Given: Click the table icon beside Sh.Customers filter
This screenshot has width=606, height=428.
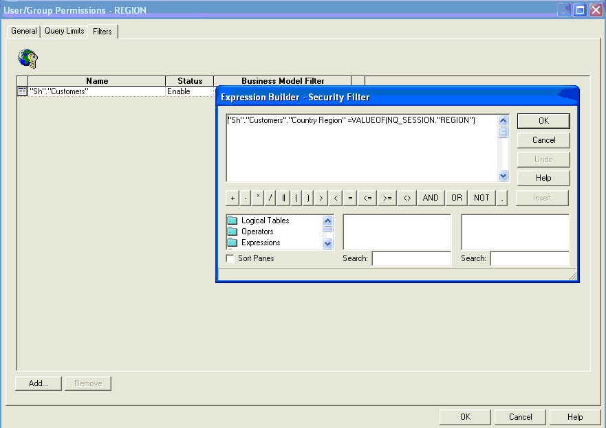Looking at the screenshot, I should (x=21, y=91).
